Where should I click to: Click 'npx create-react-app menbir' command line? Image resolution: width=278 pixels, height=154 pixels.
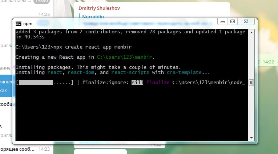pyautogui.click(x=92, y=47)
